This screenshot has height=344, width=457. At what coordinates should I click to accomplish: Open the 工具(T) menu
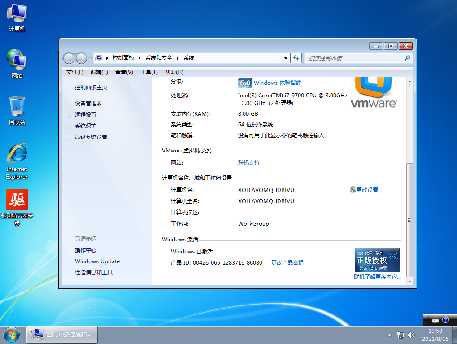pyautogui.click(x=149, y=72)
